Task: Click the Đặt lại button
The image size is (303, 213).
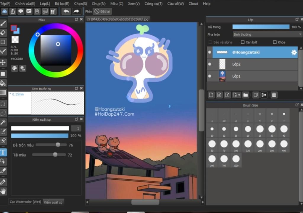Action: (x=102, y=12)
